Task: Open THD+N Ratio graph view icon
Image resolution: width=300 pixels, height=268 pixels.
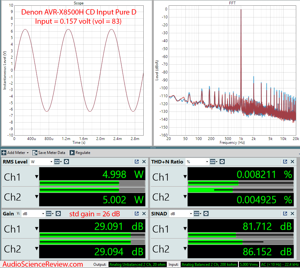Action: point(213,162)
